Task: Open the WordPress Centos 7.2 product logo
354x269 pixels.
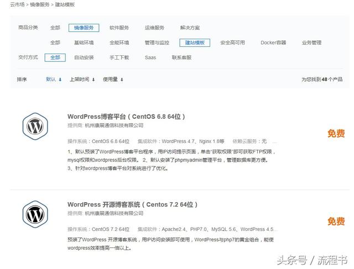Action: pos(35,214)
